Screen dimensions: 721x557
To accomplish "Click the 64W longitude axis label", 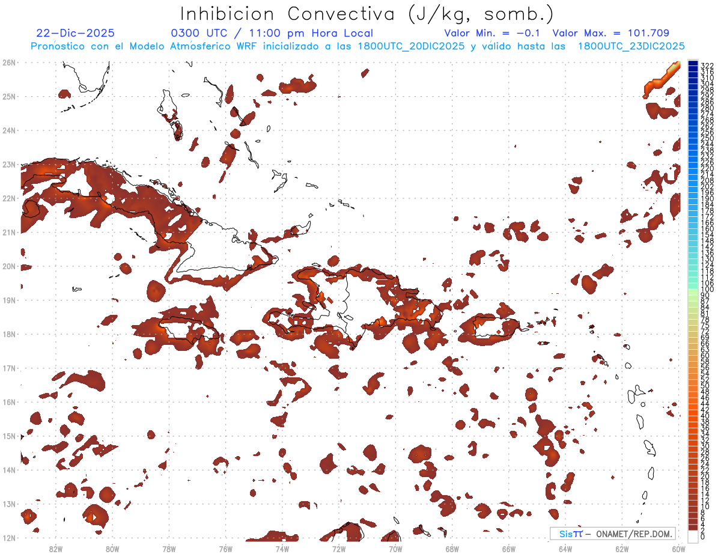I will (x=565, y=549).
